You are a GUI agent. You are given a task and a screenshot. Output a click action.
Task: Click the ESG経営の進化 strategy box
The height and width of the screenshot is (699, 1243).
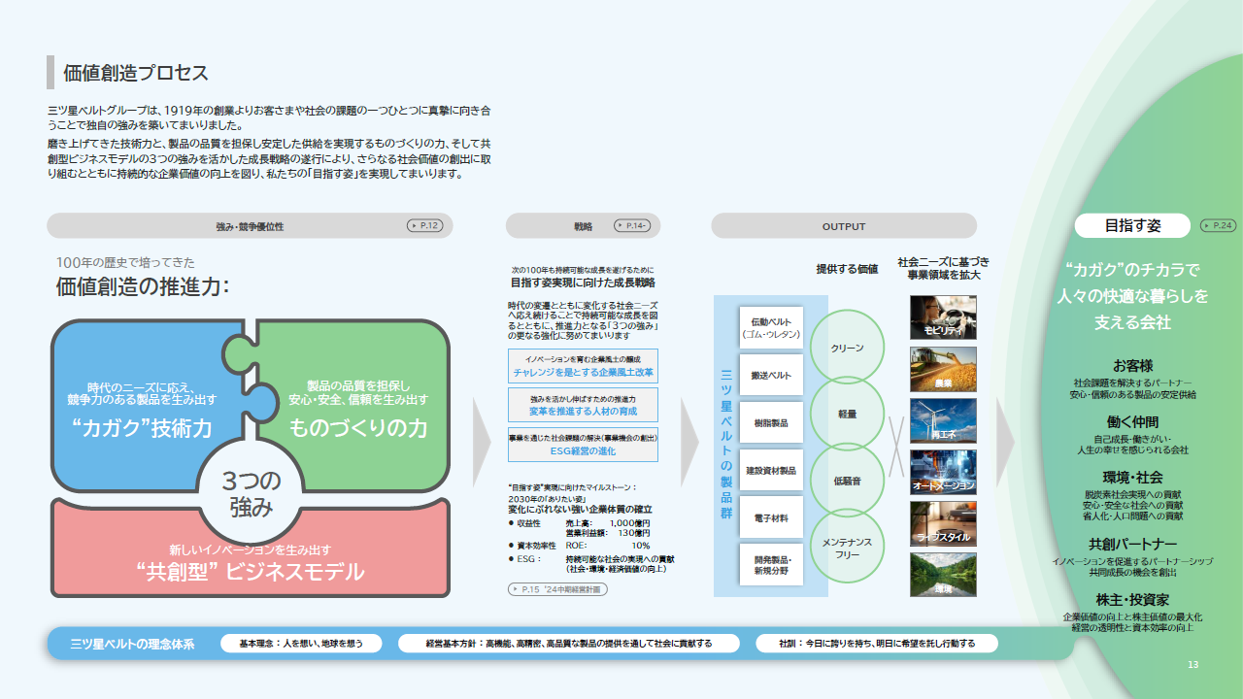(583, 445)
